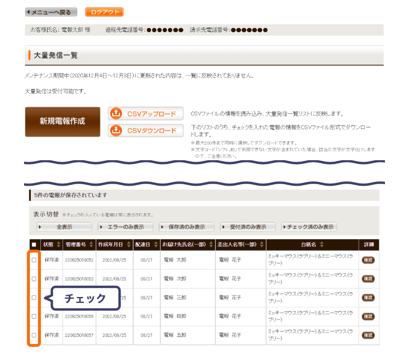Sort table by 配達日 column arrows
Screen dimensions: 409x356
point(156,244)
